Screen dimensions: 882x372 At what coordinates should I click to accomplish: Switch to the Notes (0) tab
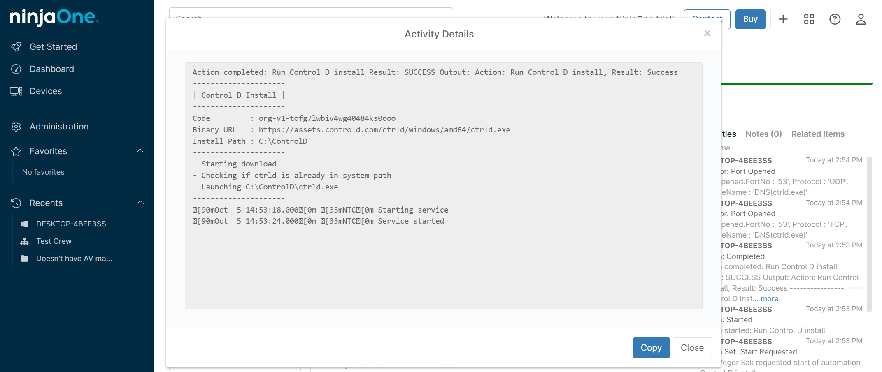point(763,134)
